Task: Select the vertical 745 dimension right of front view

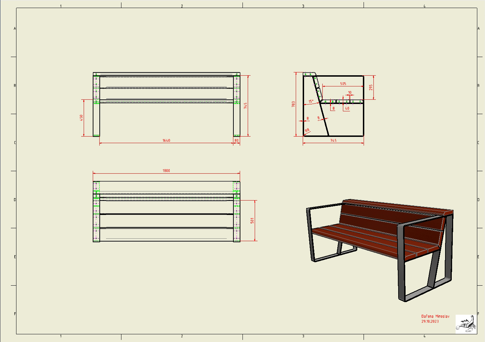Action: click(246, 105)
